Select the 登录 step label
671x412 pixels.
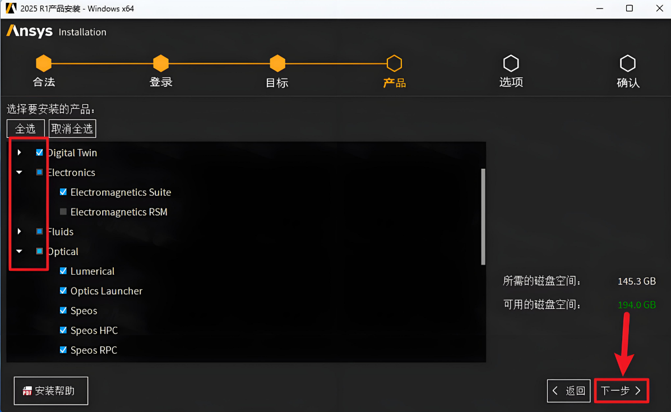161,82
